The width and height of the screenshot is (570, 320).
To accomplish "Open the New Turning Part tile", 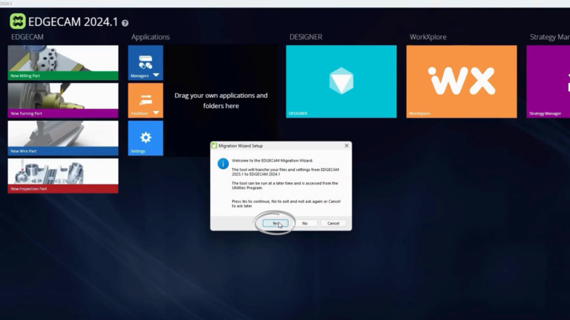I will point(63,101).
